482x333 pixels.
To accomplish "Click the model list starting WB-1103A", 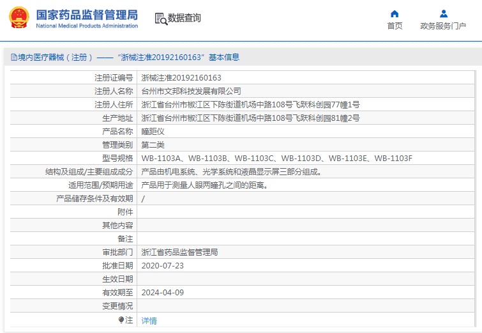I will (x=276, y=159).
